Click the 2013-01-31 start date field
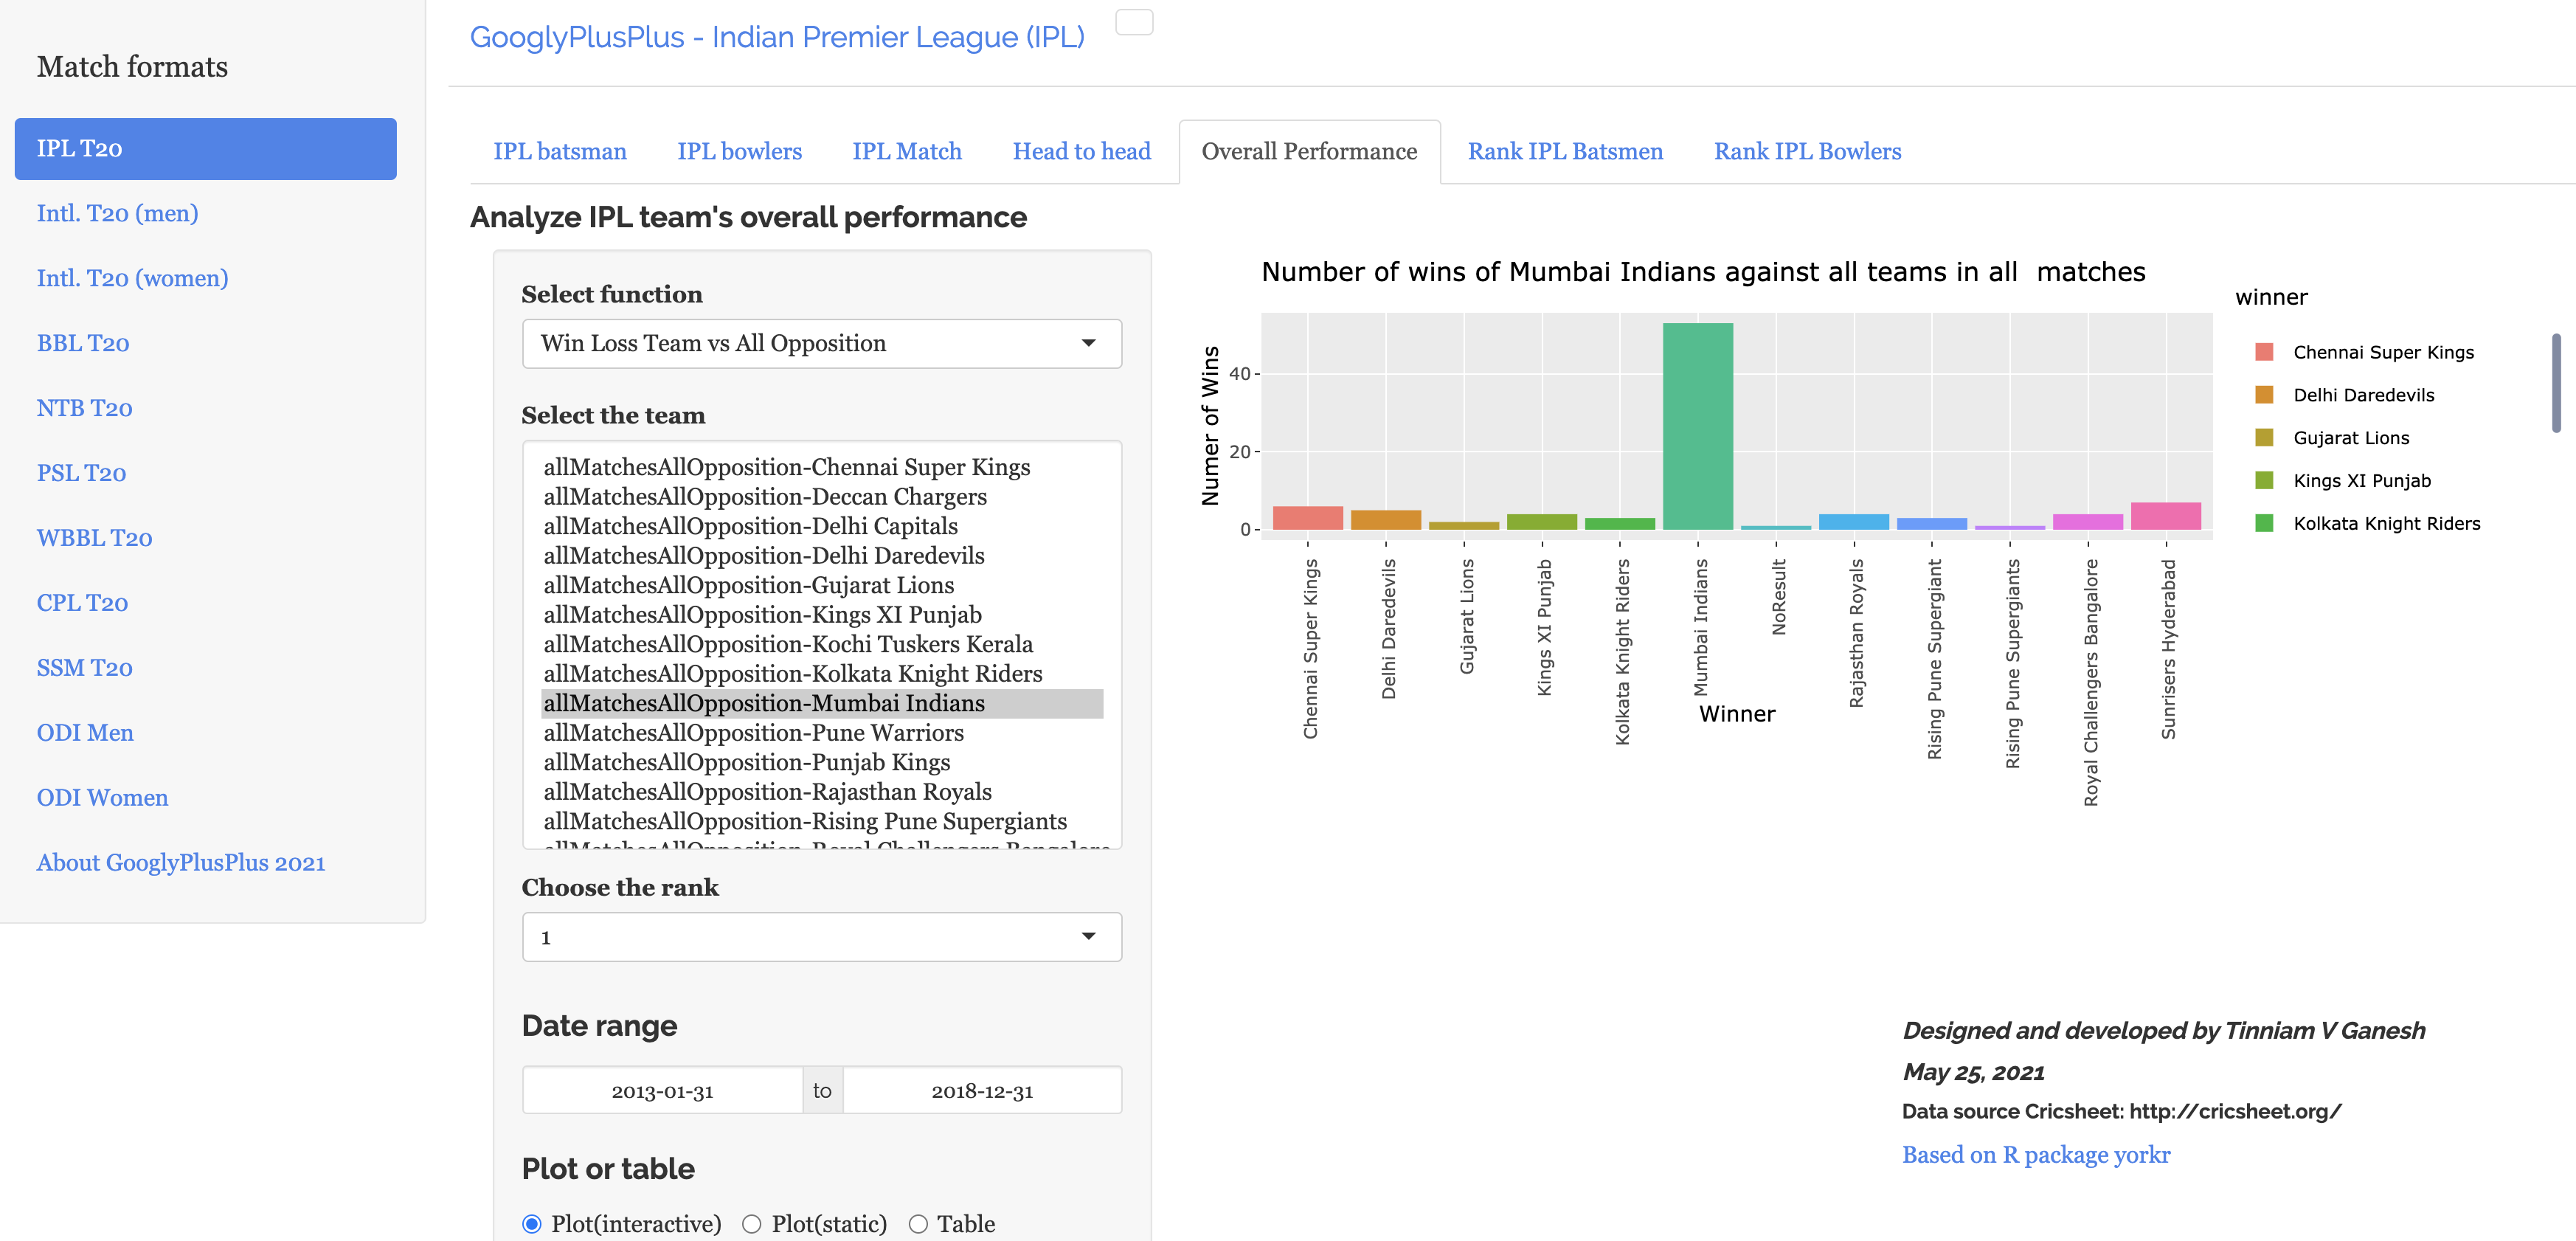This screenshot has height=1241, width=2576. [662, 1091]
